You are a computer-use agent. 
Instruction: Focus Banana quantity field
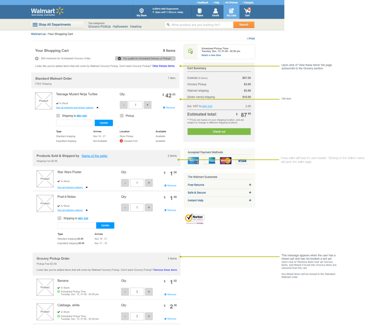point(137,292)
